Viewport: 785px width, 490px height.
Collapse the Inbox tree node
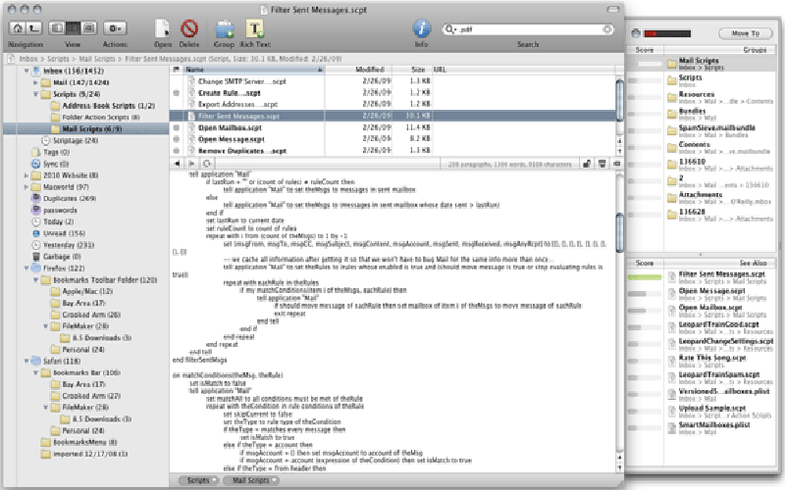click(26, 71)
